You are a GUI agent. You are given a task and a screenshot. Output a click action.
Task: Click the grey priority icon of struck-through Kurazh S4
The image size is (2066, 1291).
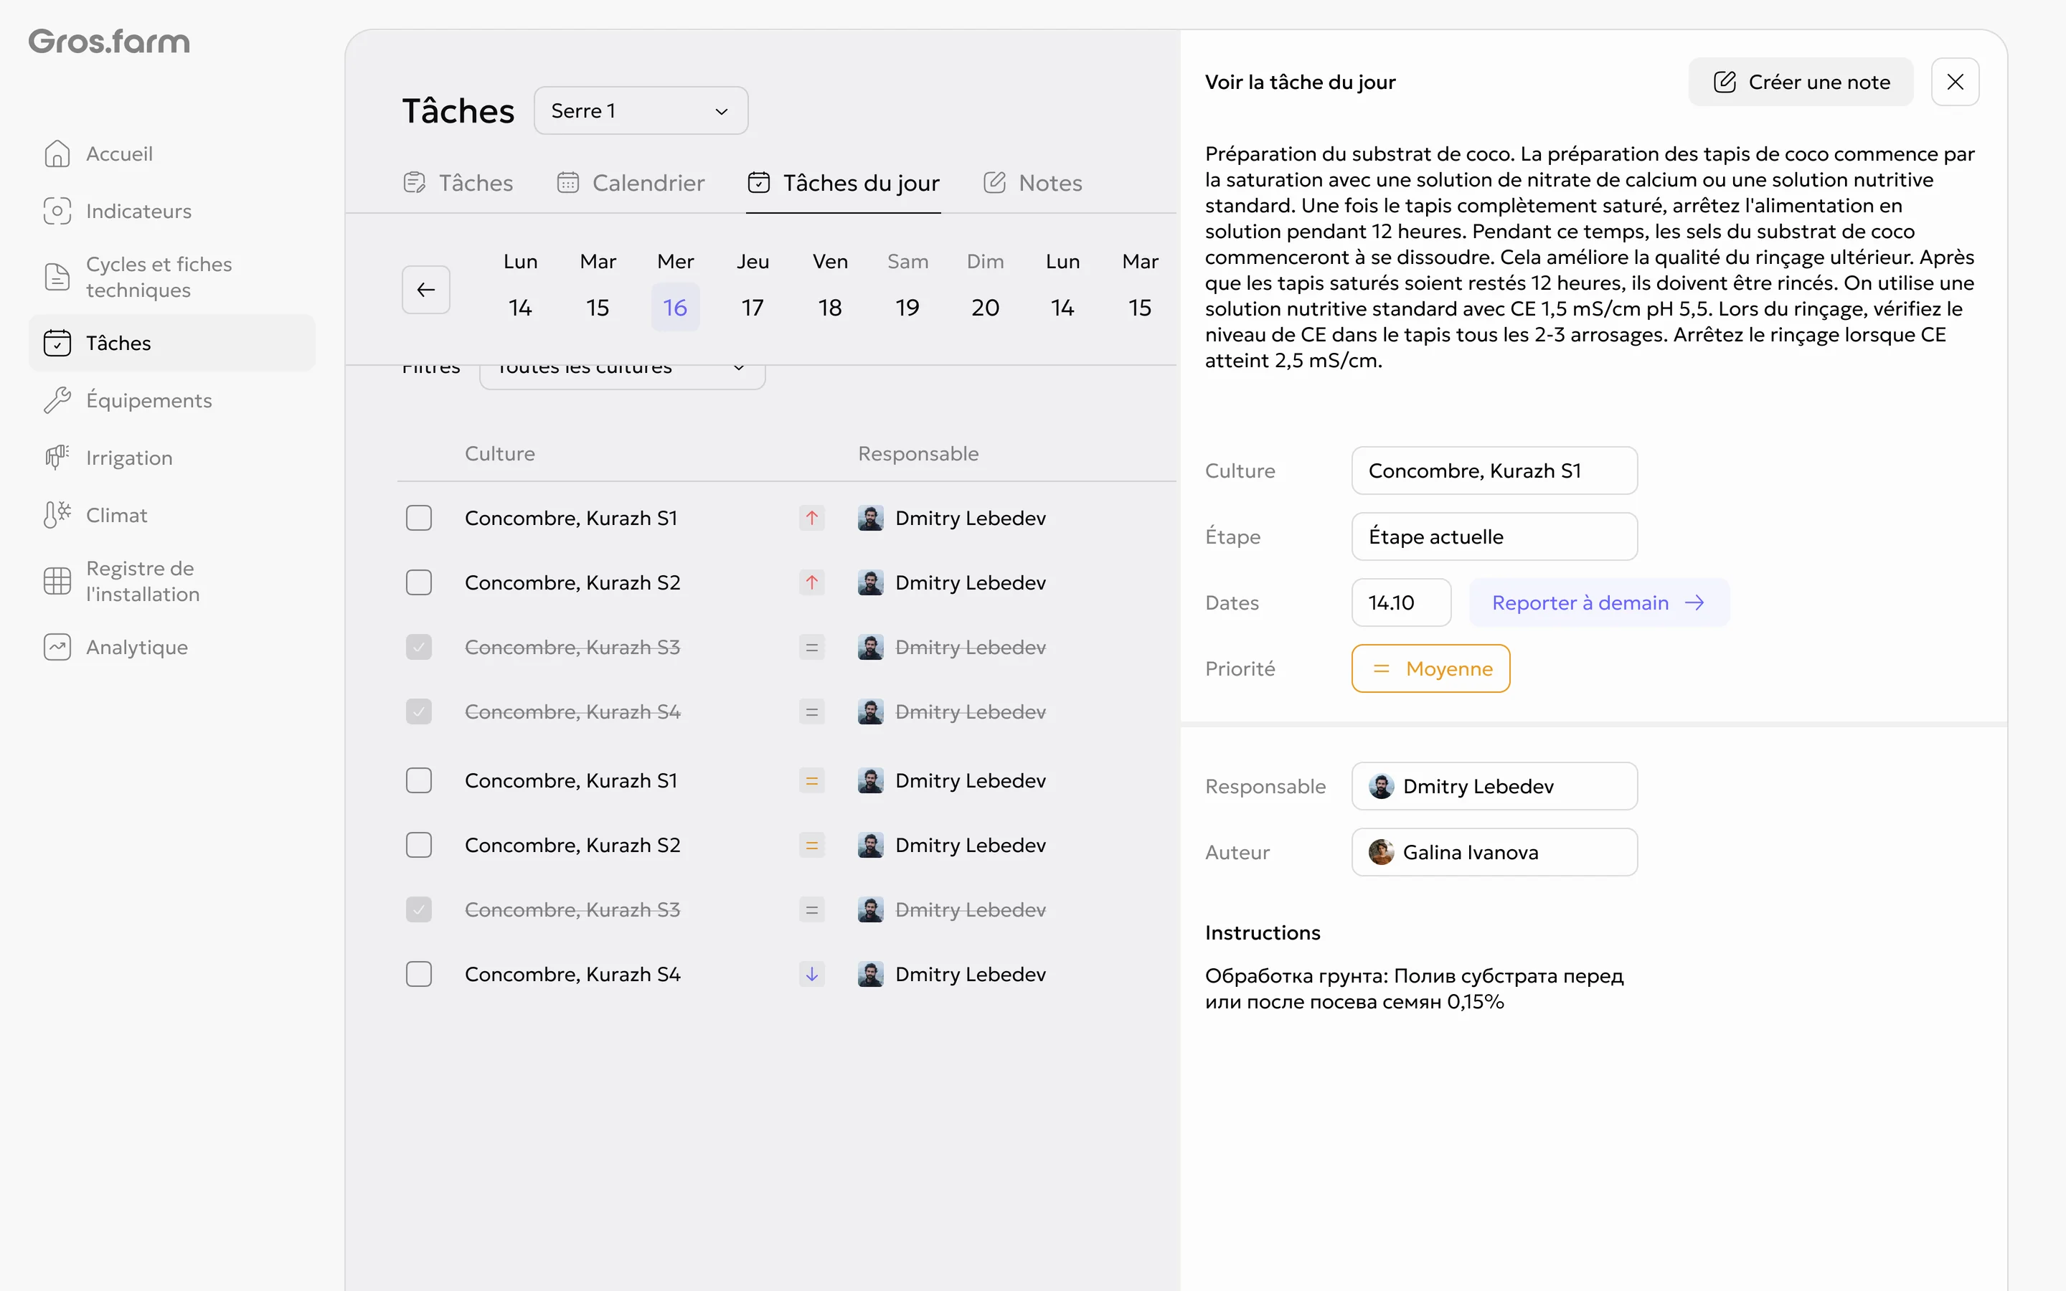[812, 712]
